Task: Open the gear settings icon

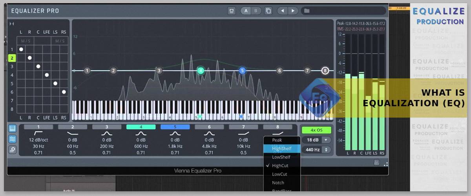Action: 12,149
